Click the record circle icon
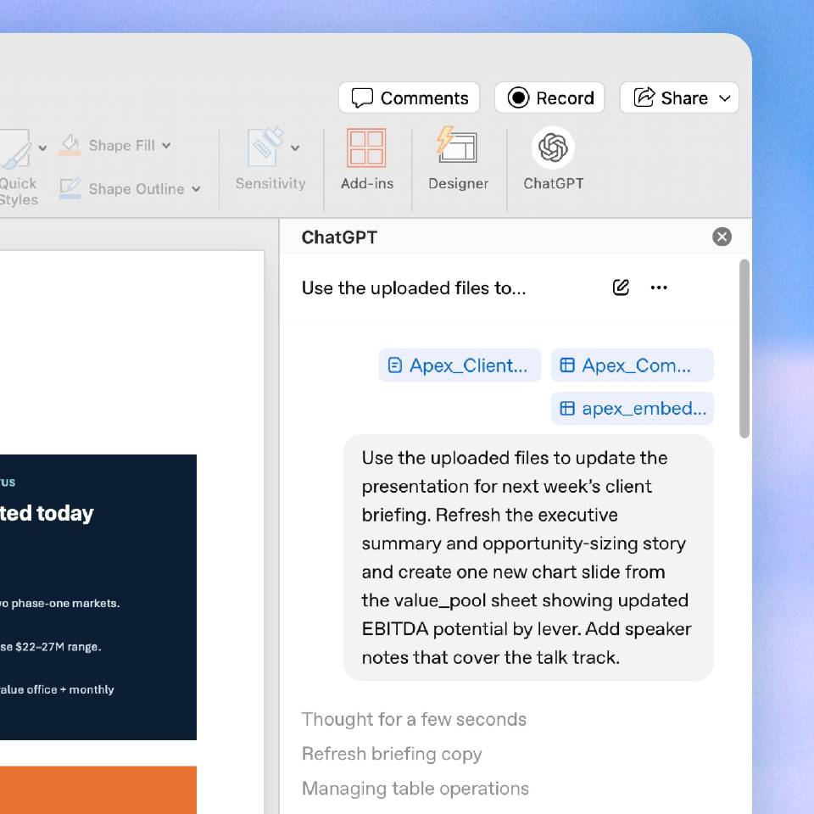Image resolution: width=814 pixels, height=814 pixels. (x=518, y=98)
